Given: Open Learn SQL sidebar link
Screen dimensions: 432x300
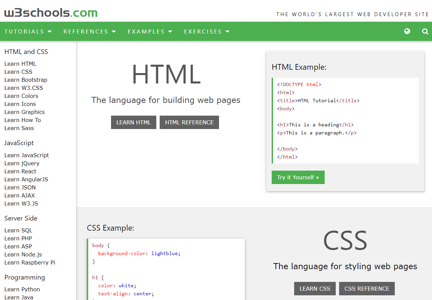Looking at the screenshot, I should click(x=18, y=230).
